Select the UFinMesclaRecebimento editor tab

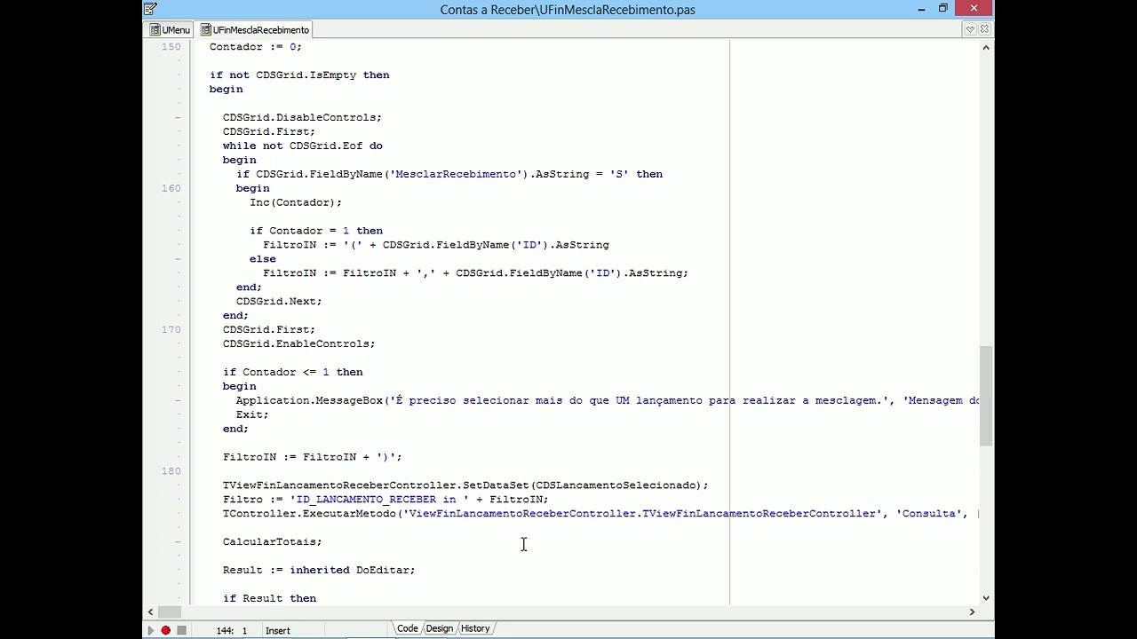[x=255, y=29]
